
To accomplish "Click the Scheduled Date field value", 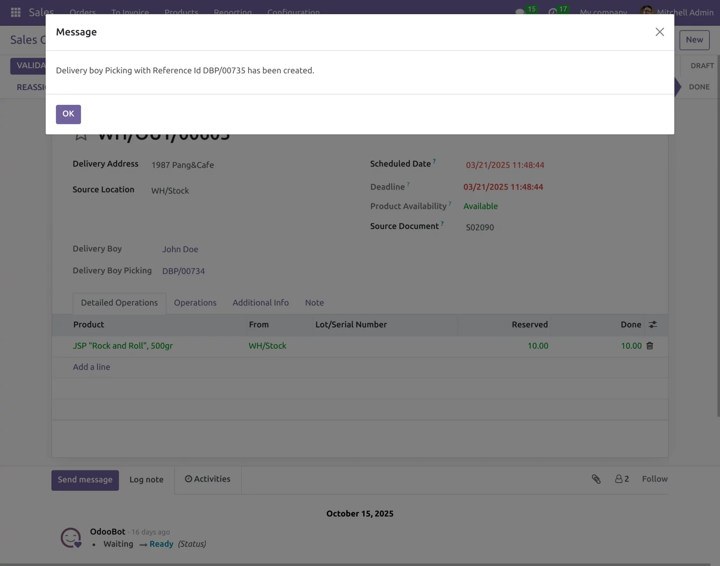I will (x=505, y=165).
